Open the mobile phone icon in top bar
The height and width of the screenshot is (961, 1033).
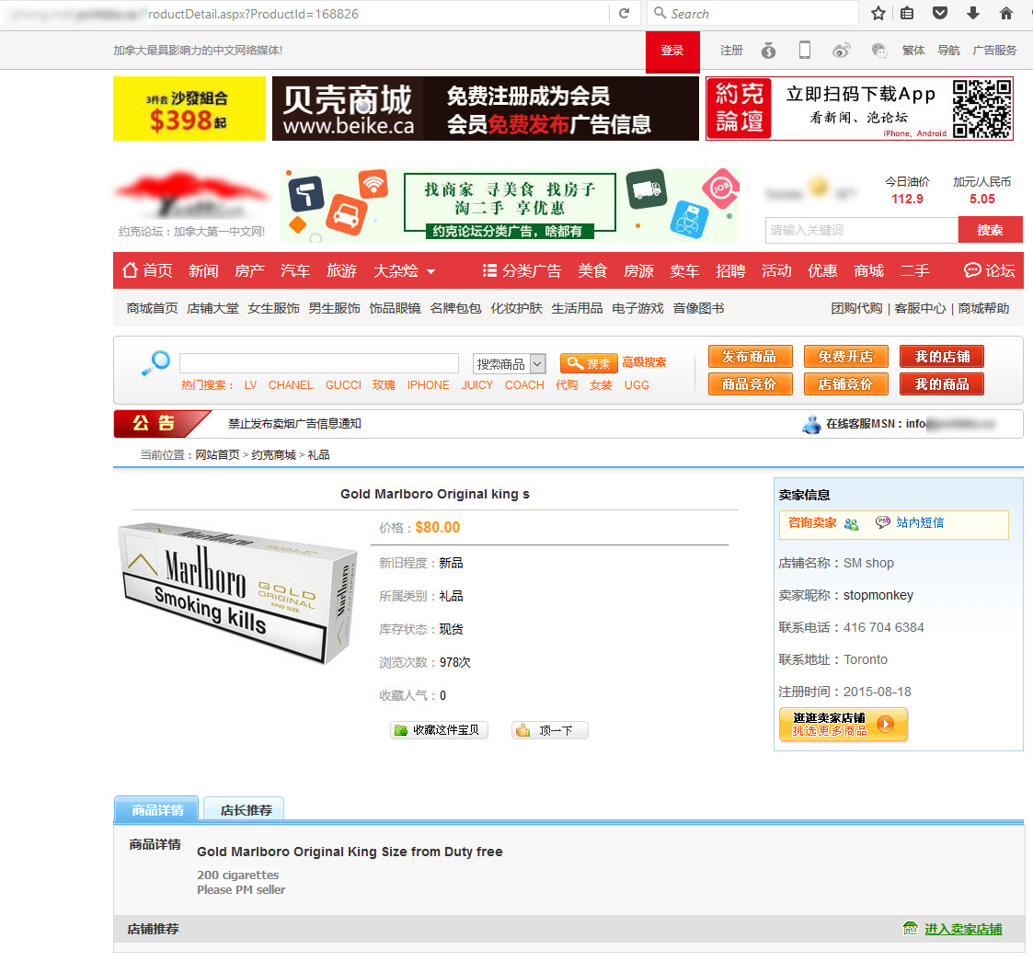point(804,50)
